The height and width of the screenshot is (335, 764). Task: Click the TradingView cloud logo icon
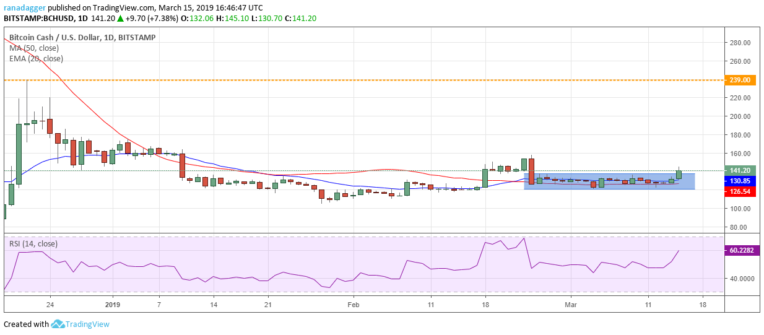tap(58, 324)
